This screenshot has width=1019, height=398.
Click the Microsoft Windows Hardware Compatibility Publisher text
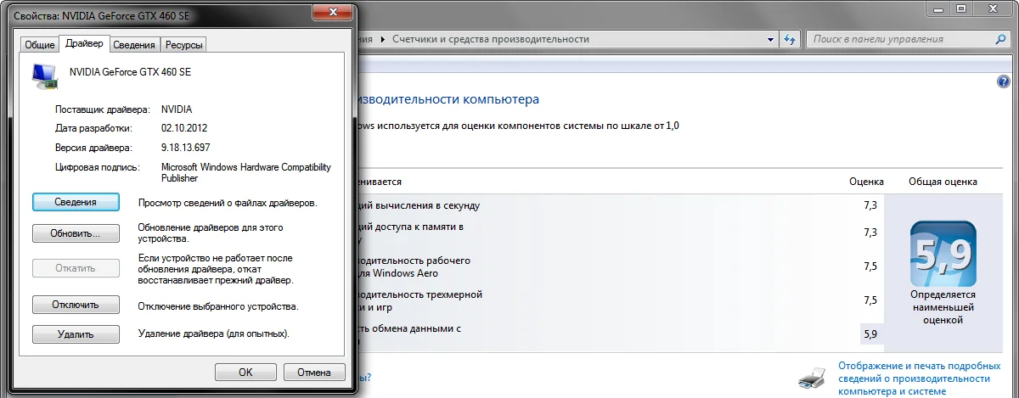coord(246,173)
